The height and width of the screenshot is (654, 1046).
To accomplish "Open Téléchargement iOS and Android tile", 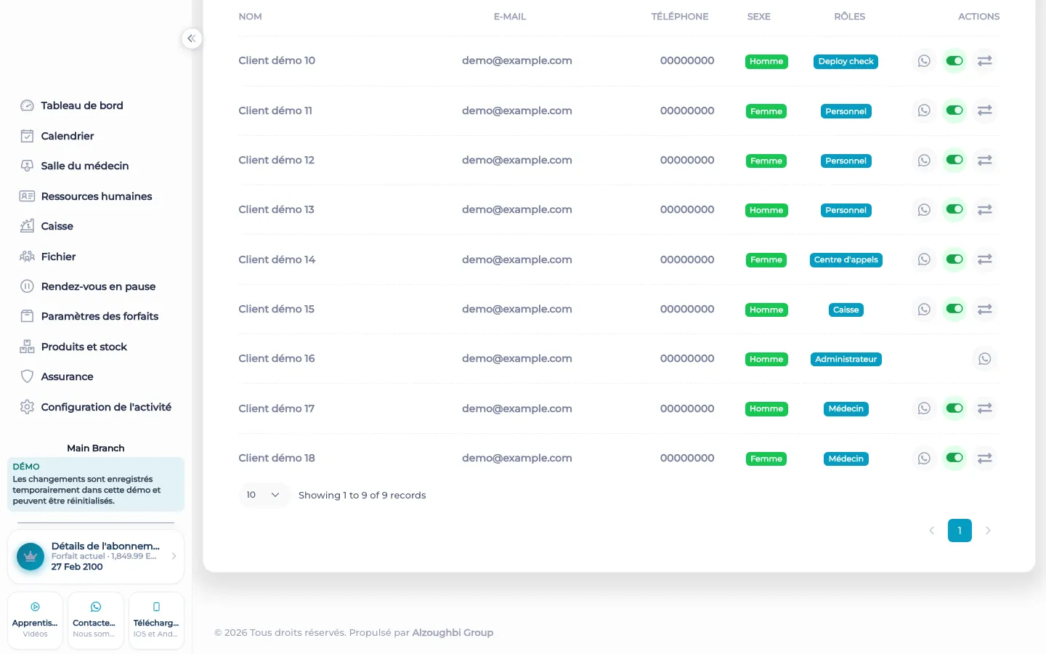I will pyautogui.click(x=156, y=621).
